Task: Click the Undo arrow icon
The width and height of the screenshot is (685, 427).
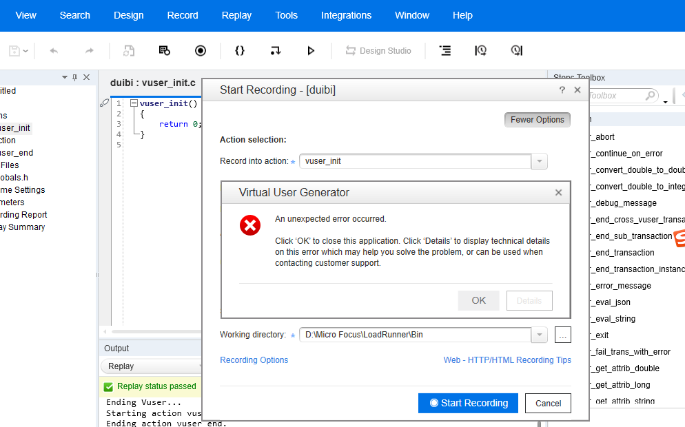Action: coord(54,51)
